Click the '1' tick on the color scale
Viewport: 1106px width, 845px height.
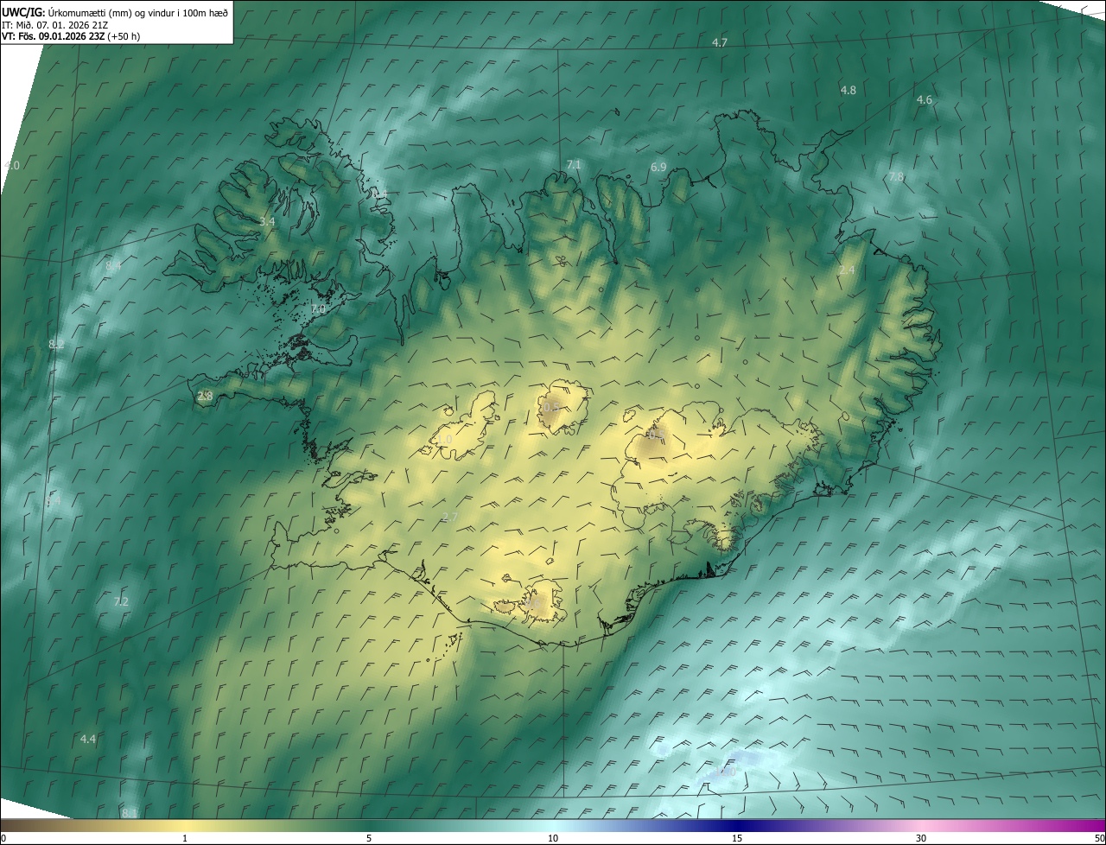[x=185, y=838]
